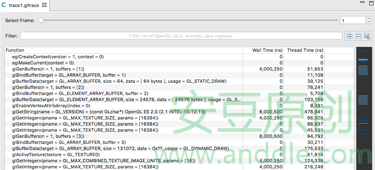Select glBindBuffer GL_ARRAY_BUFFER buffer = 1 row
Image resolution: width=375 pixels, height=170 pixels.
click(179, 75)
